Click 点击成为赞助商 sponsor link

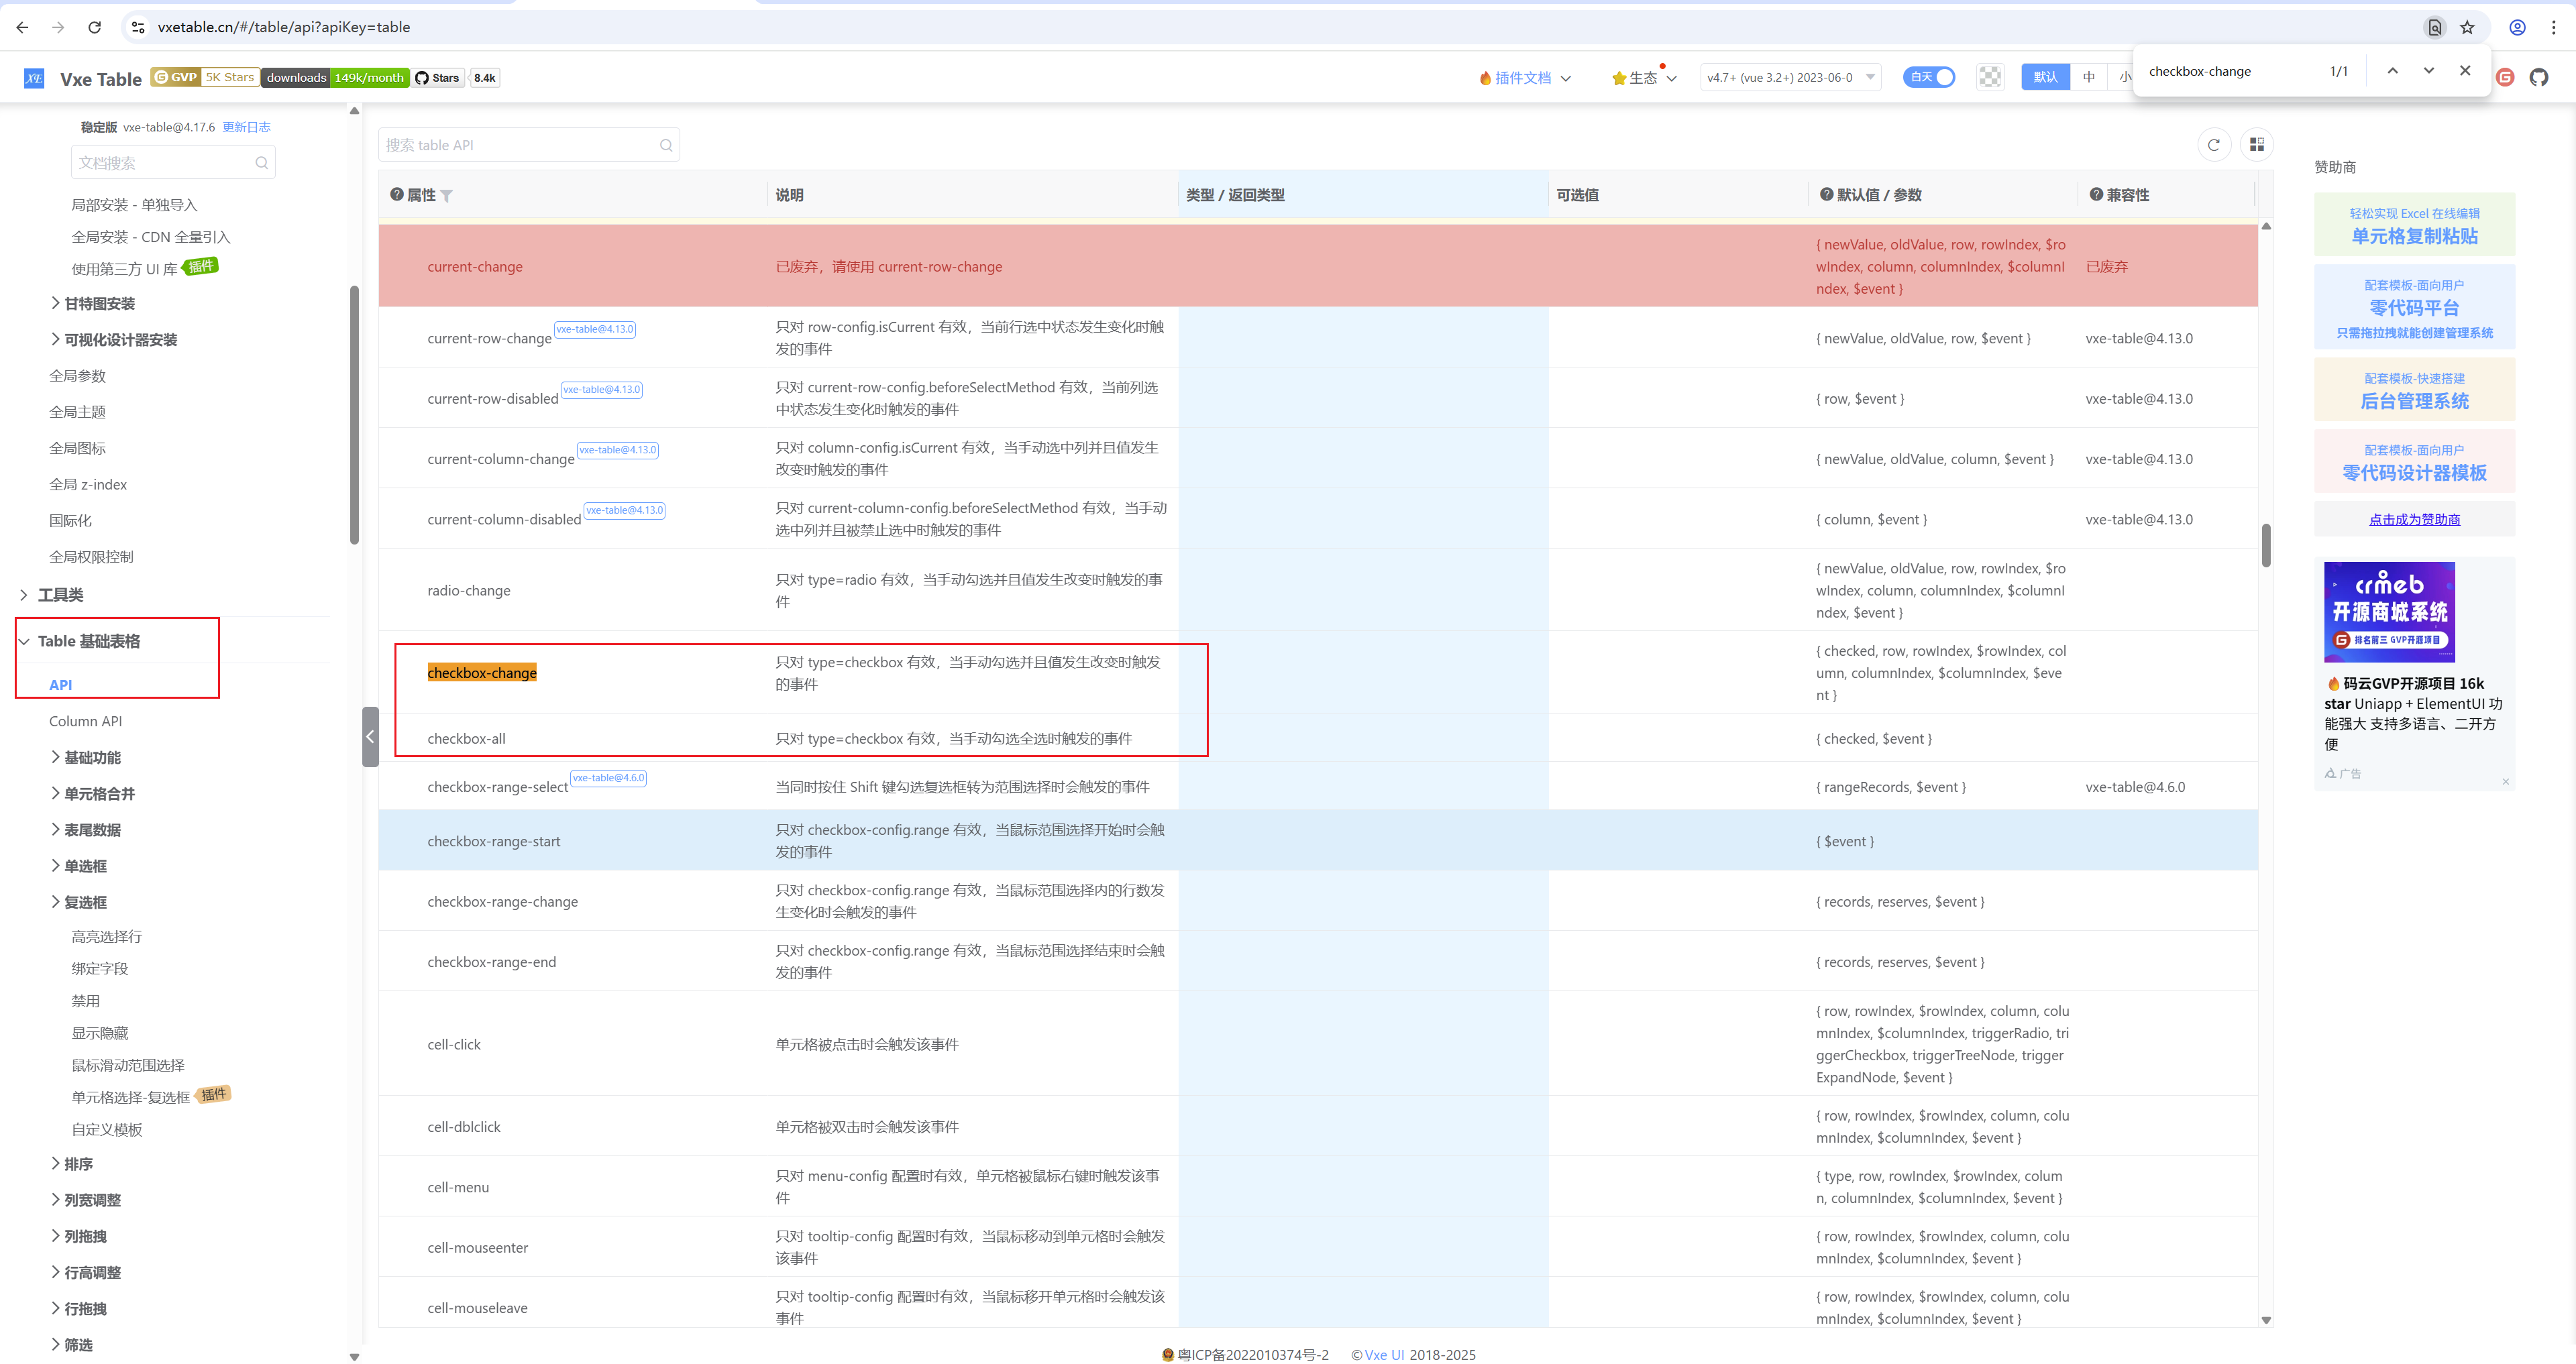2414,519
